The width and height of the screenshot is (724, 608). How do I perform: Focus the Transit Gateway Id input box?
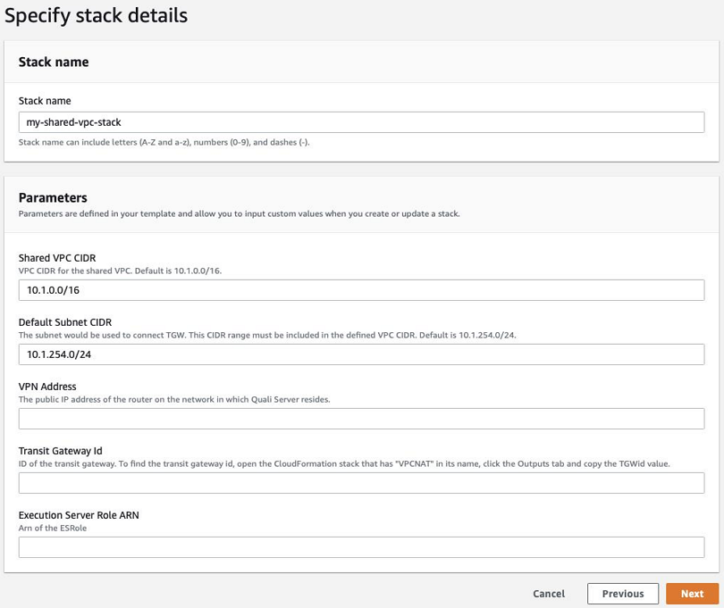point(361,483)
